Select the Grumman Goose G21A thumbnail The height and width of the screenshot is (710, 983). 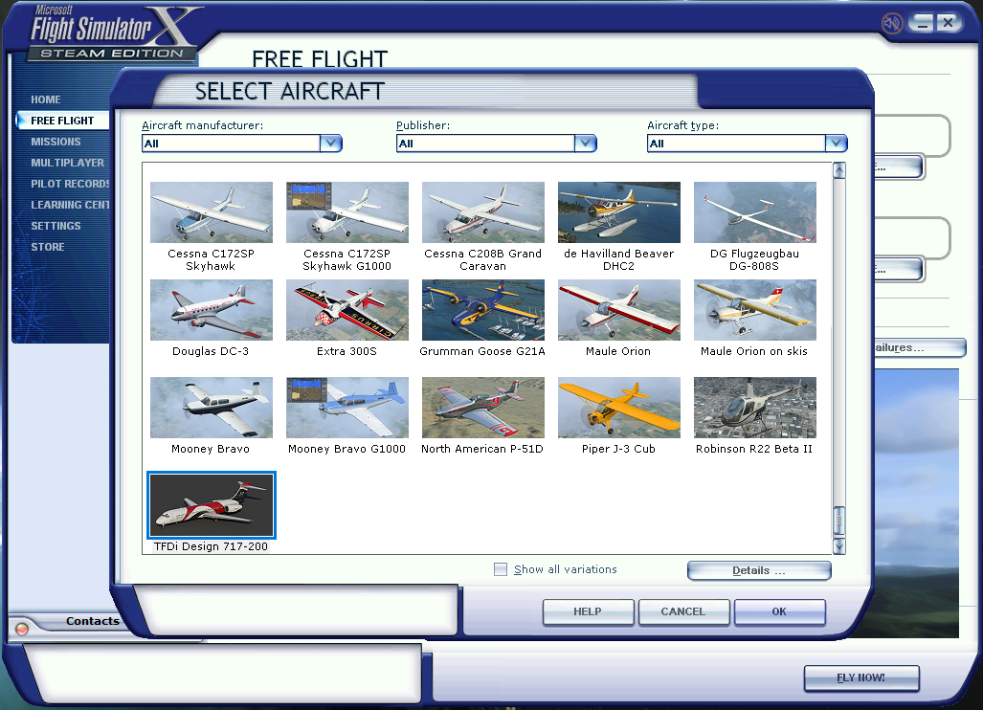(x=482, y=310)
